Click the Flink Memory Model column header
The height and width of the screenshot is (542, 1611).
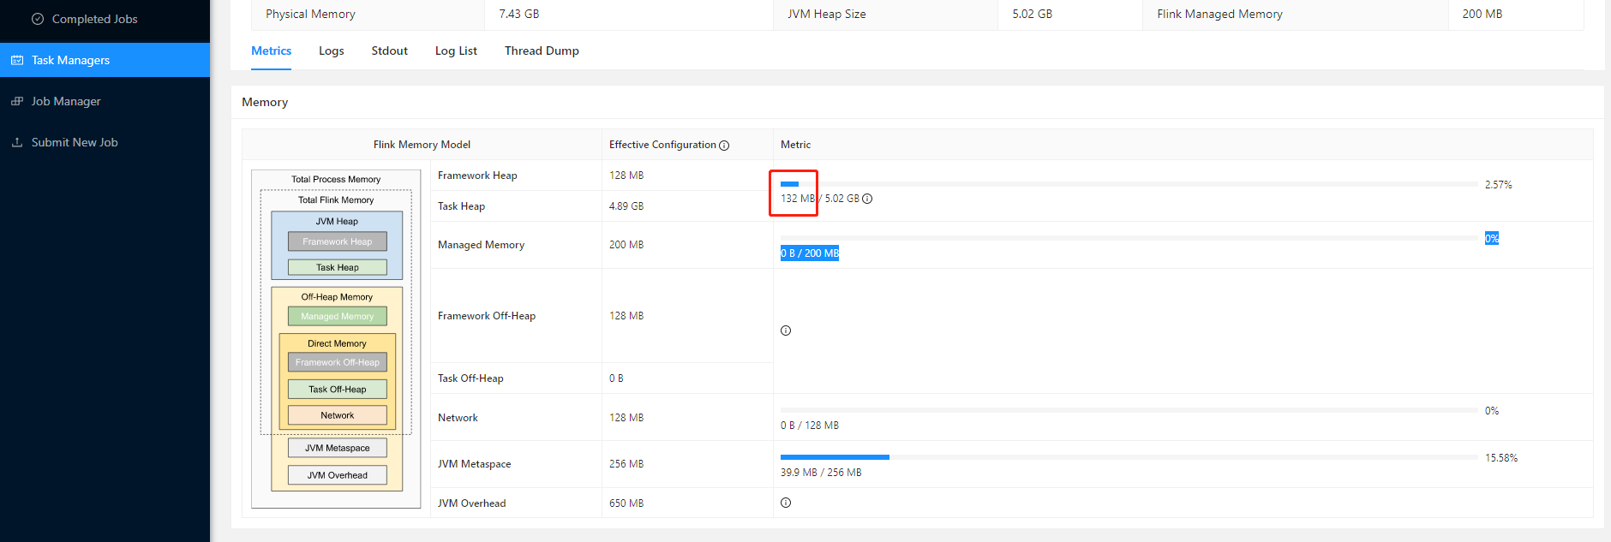[x=422, y=145]
